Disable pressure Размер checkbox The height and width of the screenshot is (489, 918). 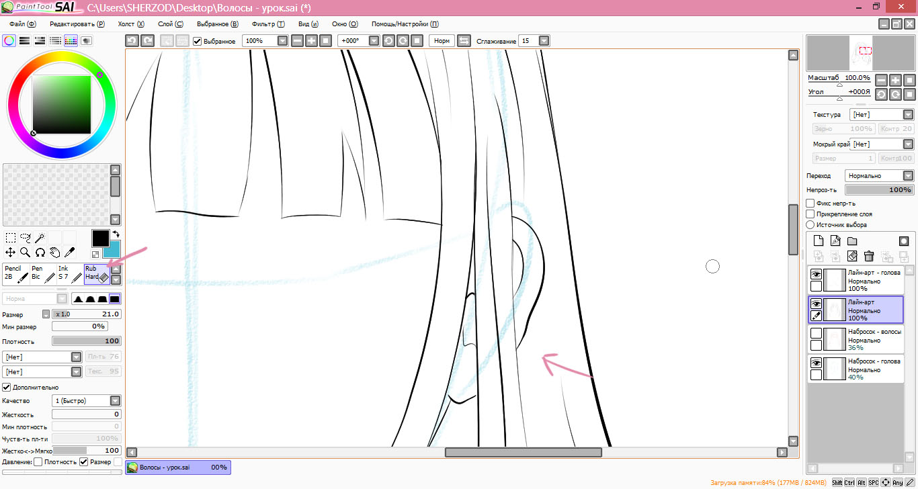pyautogui.click(x=83, y=462)
